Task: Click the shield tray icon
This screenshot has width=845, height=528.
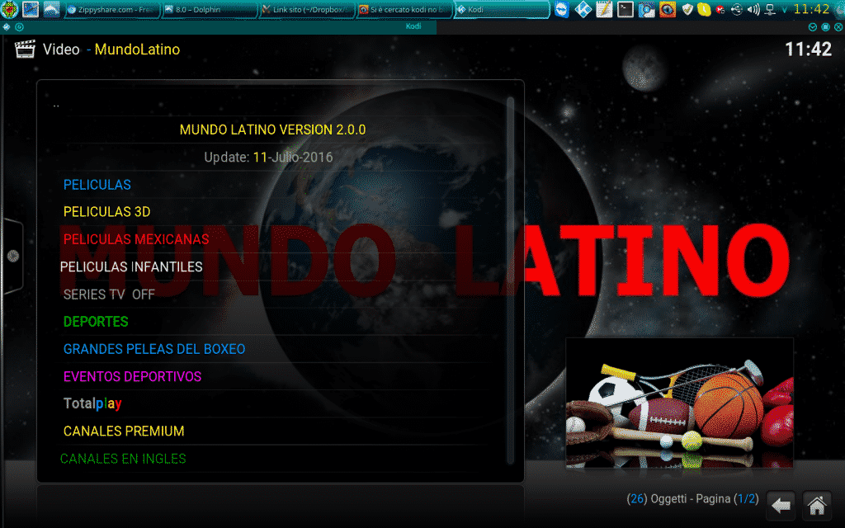Action: point(687,9)
